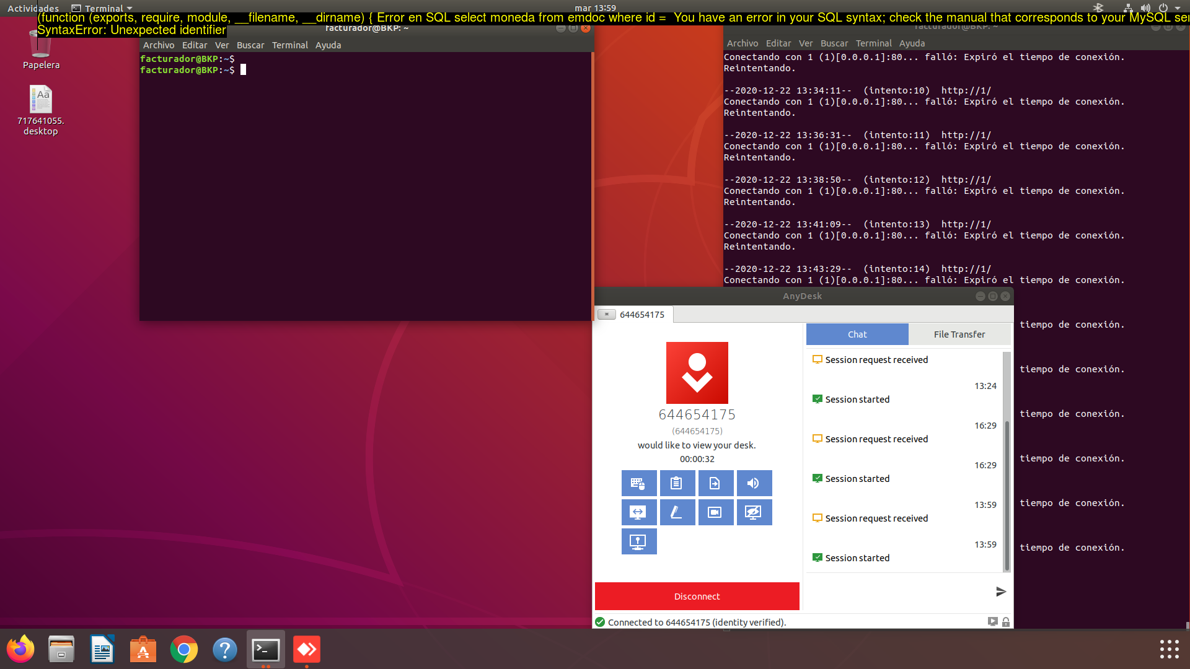Click the monitor icon in AnyDesk status bar

tap(992, 621)
